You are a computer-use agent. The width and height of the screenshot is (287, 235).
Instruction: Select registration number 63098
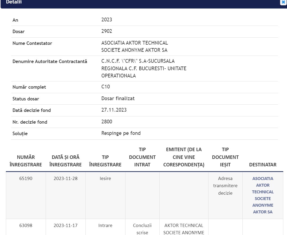click(x=26, y=225)
